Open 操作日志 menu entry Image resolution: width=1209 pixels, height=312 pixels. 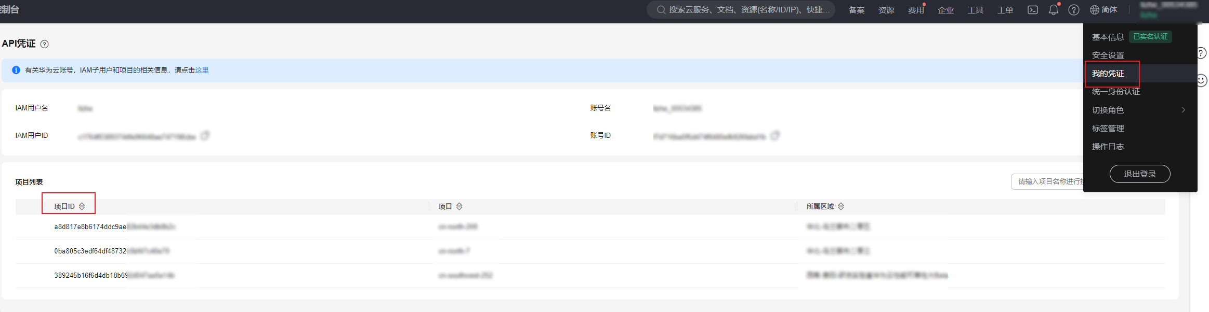click(1108, 146)
